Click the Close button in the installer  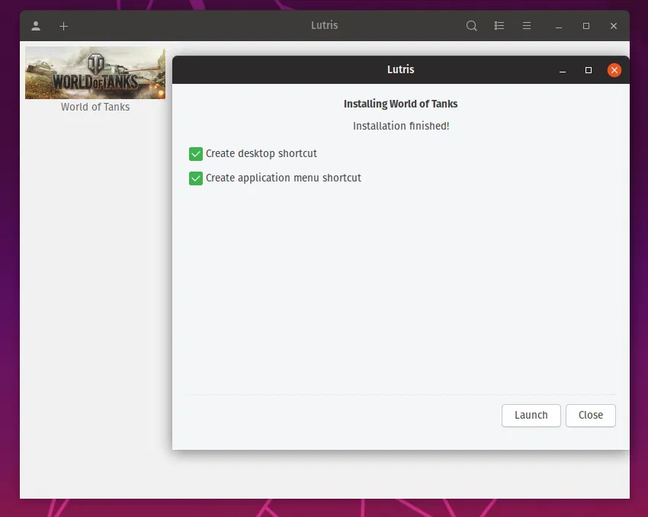(x=591, y=416)
